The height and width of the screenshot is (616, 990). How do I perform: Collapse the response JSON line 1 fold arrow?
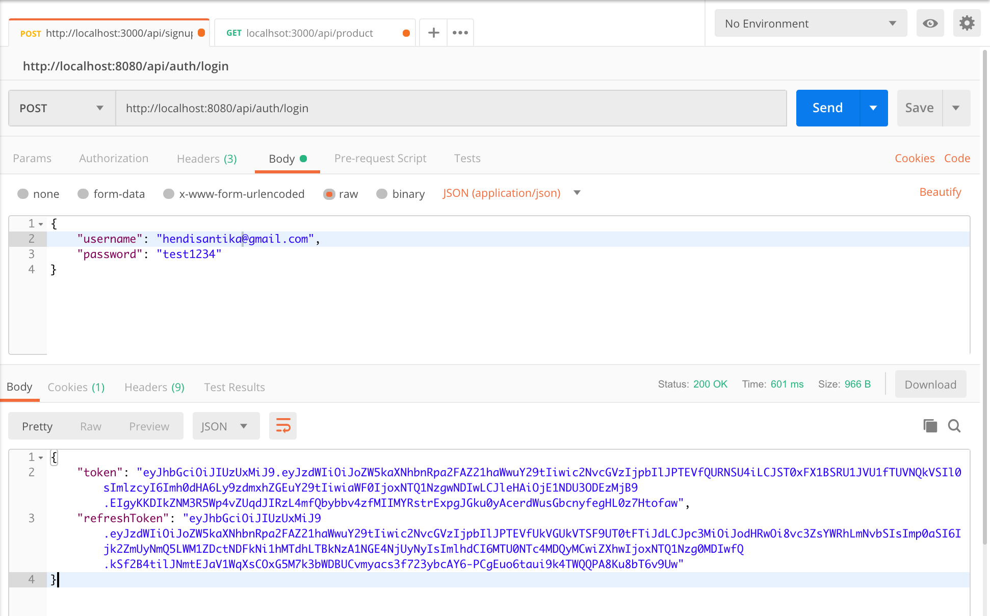(x=41, y=457)
